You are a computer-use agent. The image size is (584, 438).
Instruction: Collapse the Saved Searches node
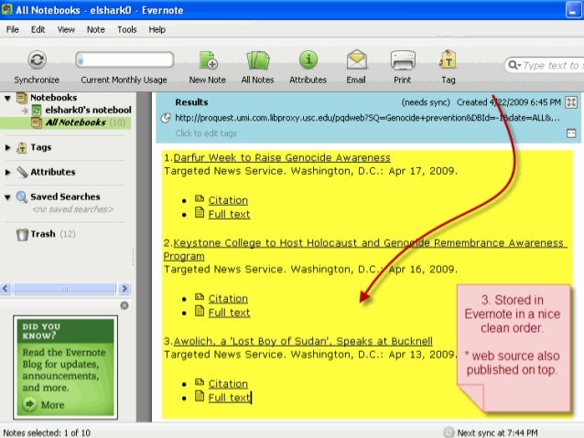tap(7, 198)
